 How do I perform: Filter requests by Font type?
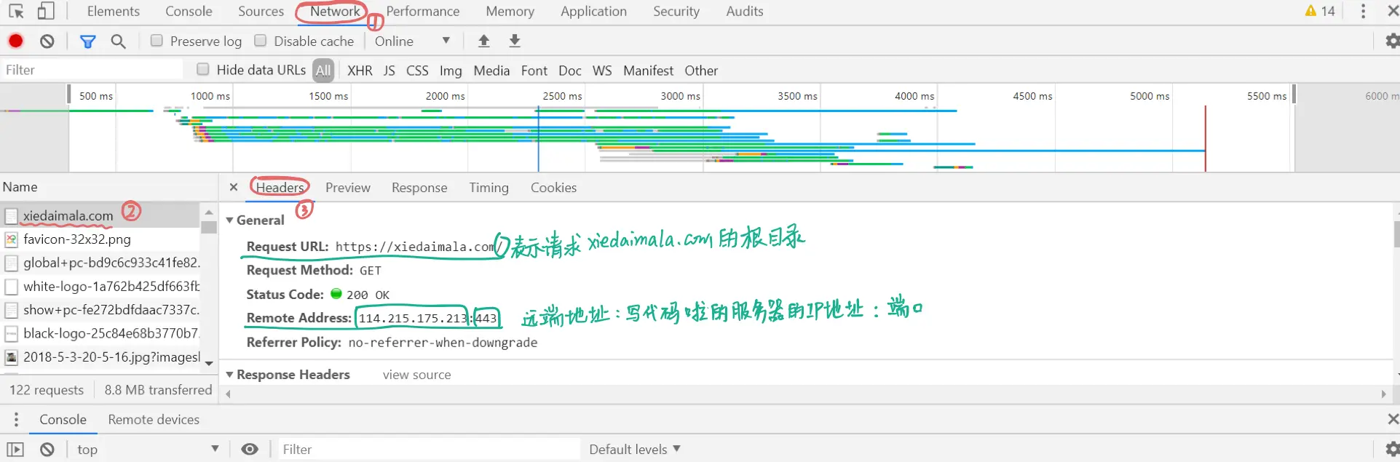tap(534, 71)
